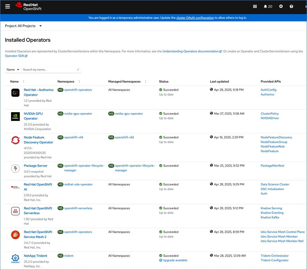Image resolution: width=307 pixels, height=270 pixels.
Task: Click NS badge beside redhat-ods-operator
Action: point(60,184)
